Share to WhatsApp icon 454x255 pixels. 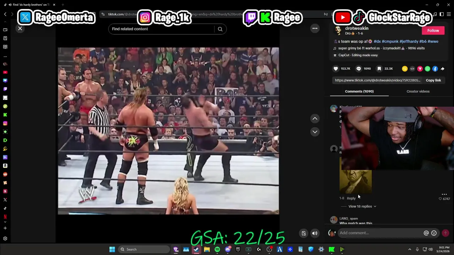(x=427, y=69)
